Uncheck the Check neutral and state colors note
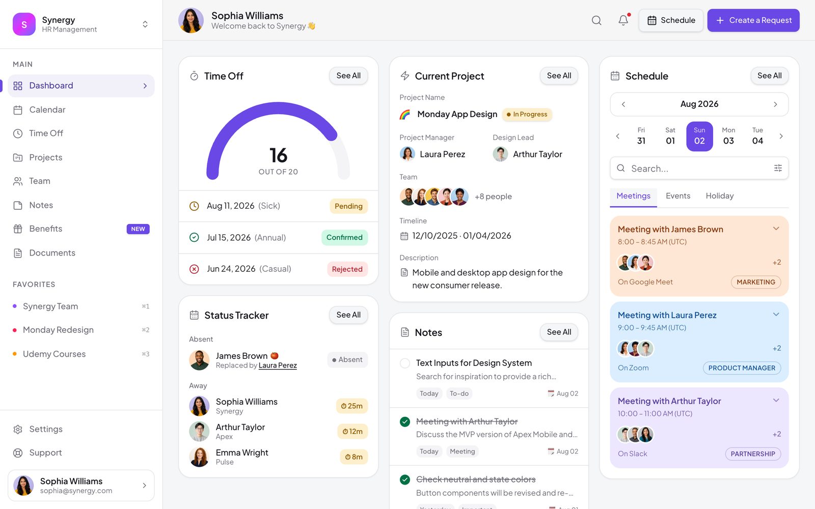 405,479
